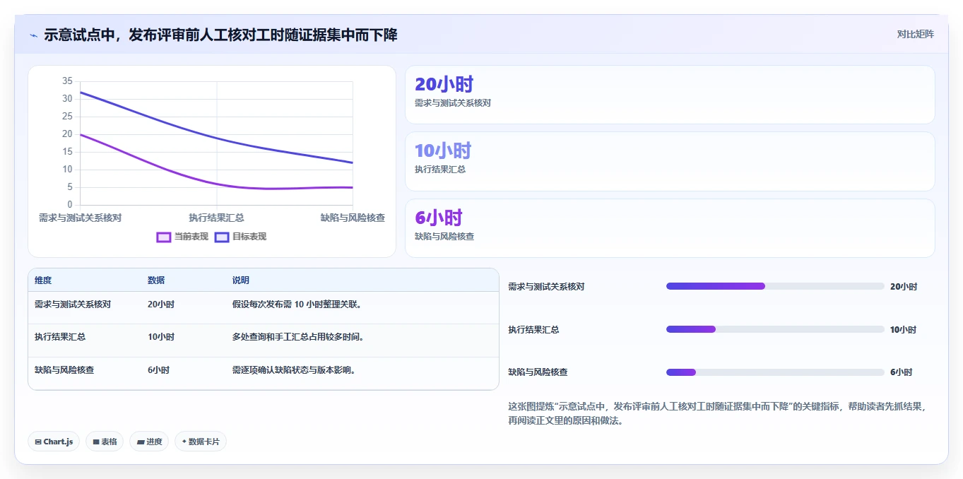Click the 10小时 label beside progress bar

(x=904, y=330)
